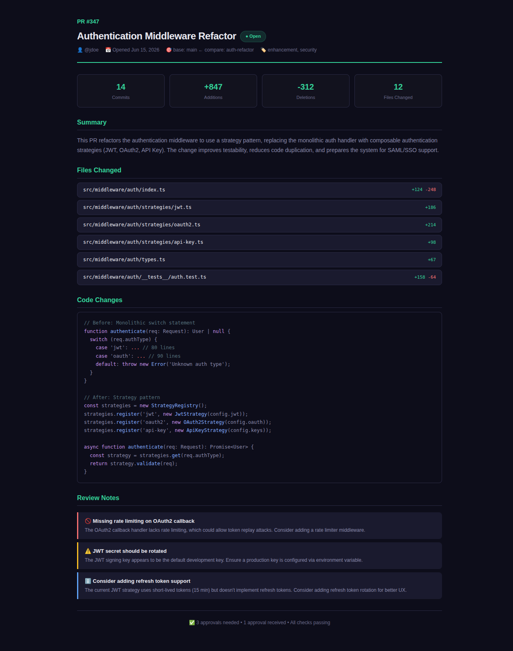Click the default: throw new Error line
Viewport: 513px width, 651px height.
[163, 364]
